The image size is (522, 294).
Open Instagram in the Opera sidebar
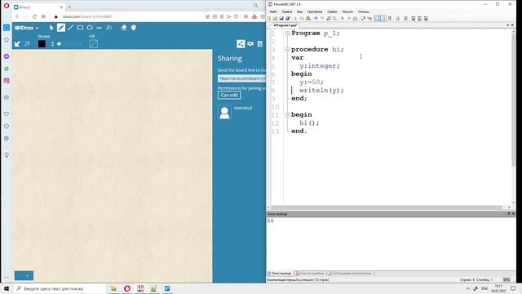7,81
